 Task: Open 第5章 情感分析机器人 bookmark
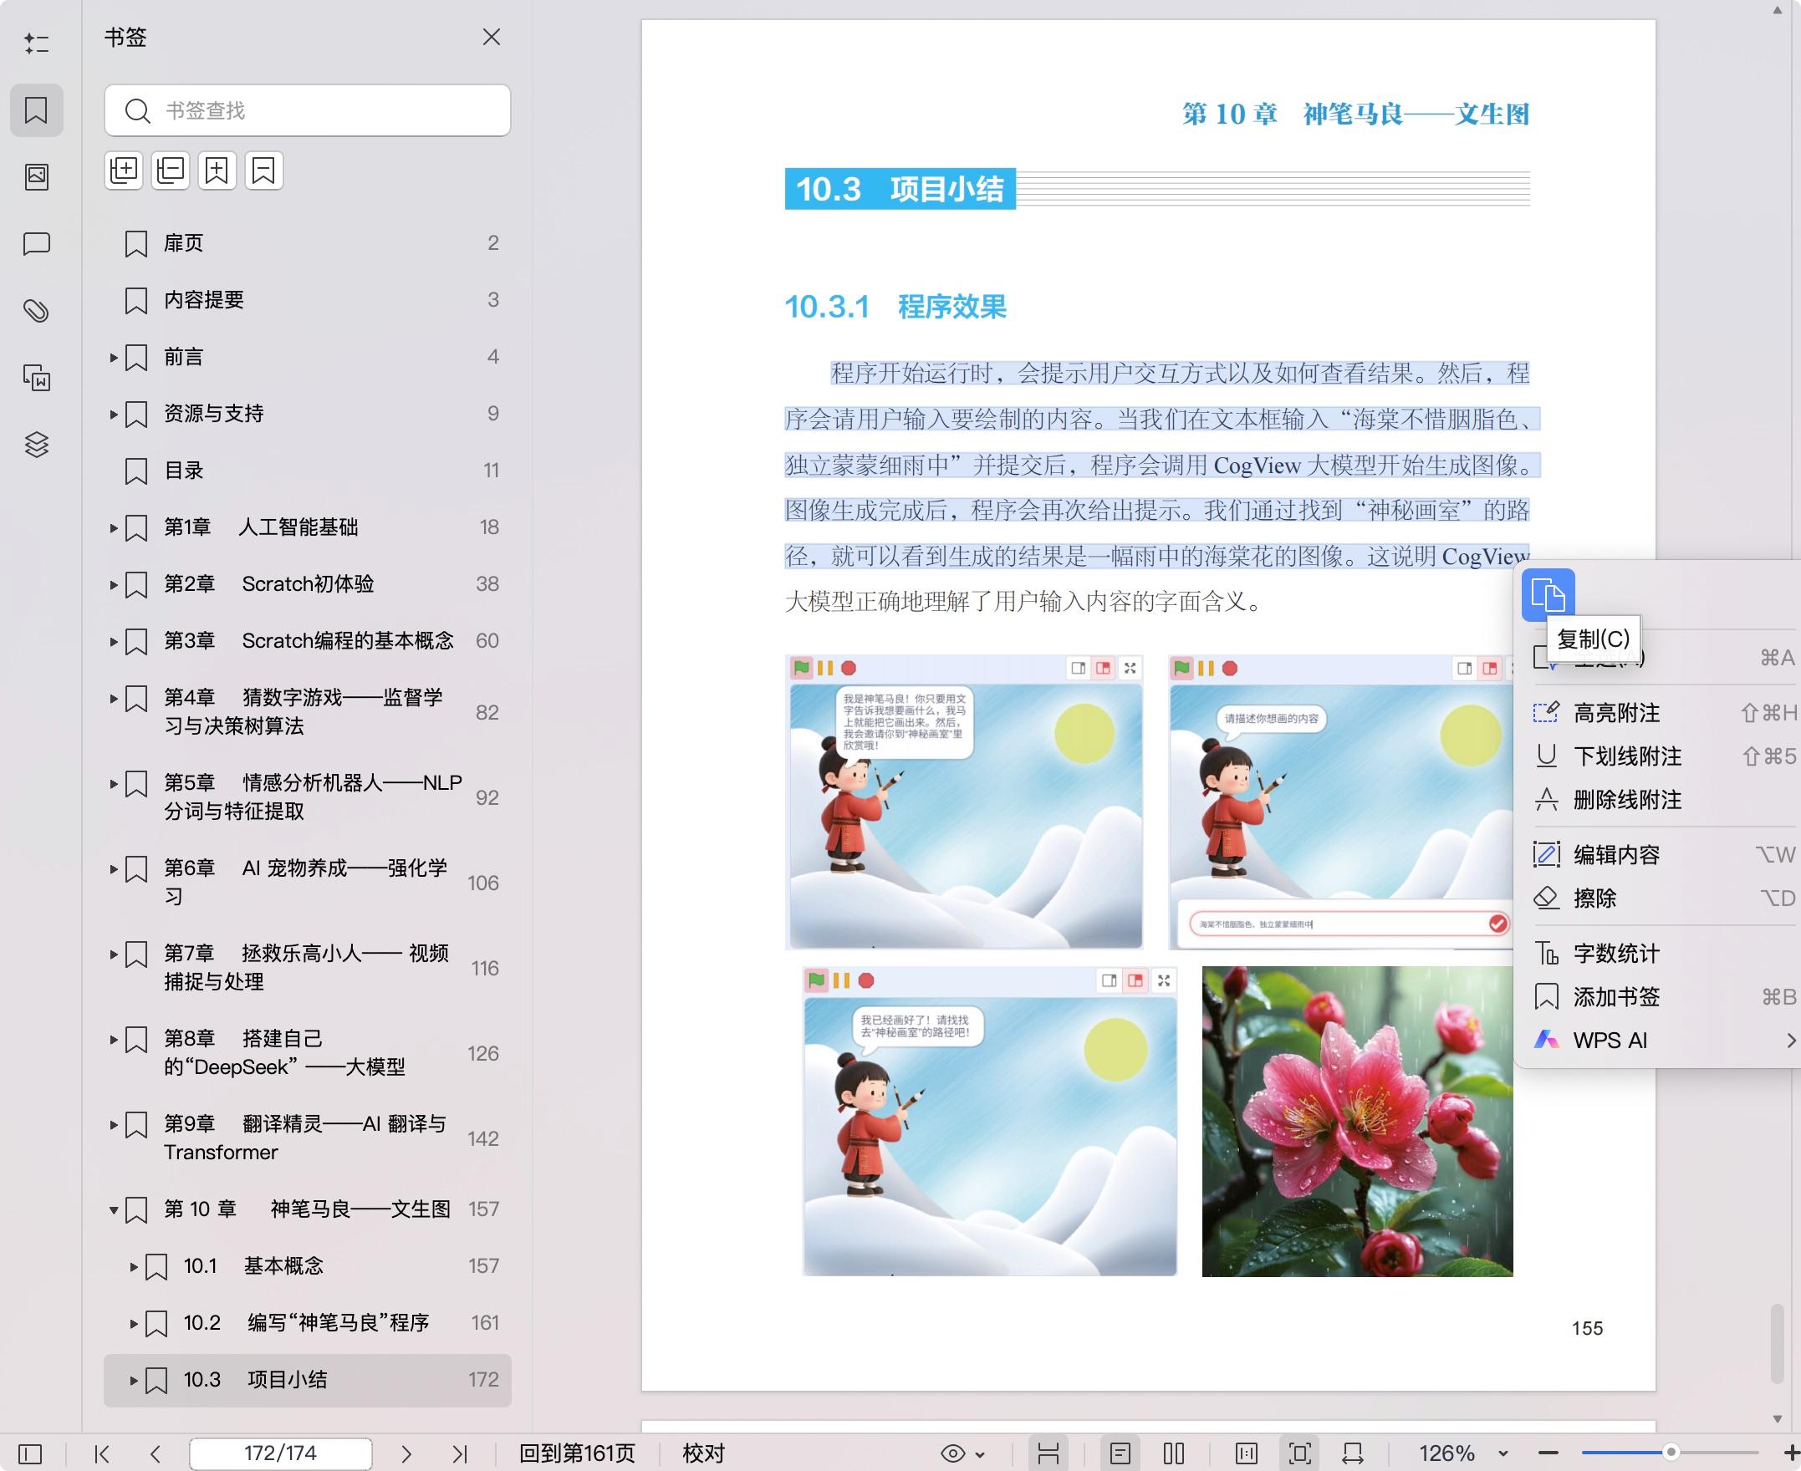[x=308, y=797]
